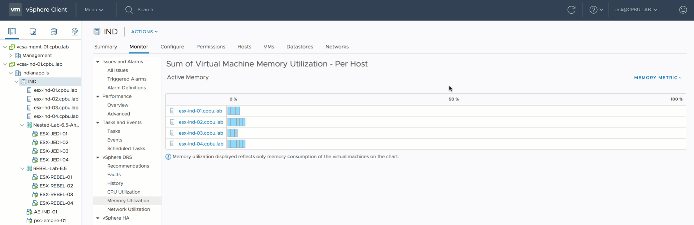Open the Menu dropdown in header
This screenshot has height=225, width=694.
click(x=94, y=10)
